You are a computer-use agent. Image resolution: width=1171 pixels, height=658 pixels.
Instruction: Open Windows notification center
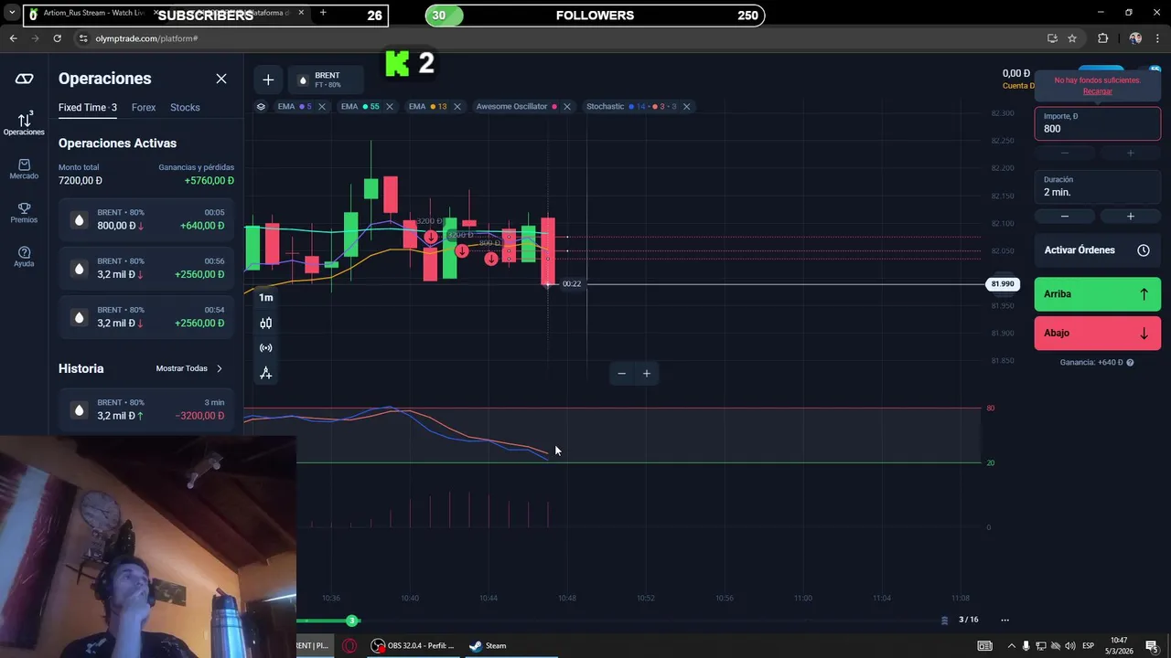pyautogui.click(x=1151, y=645)
